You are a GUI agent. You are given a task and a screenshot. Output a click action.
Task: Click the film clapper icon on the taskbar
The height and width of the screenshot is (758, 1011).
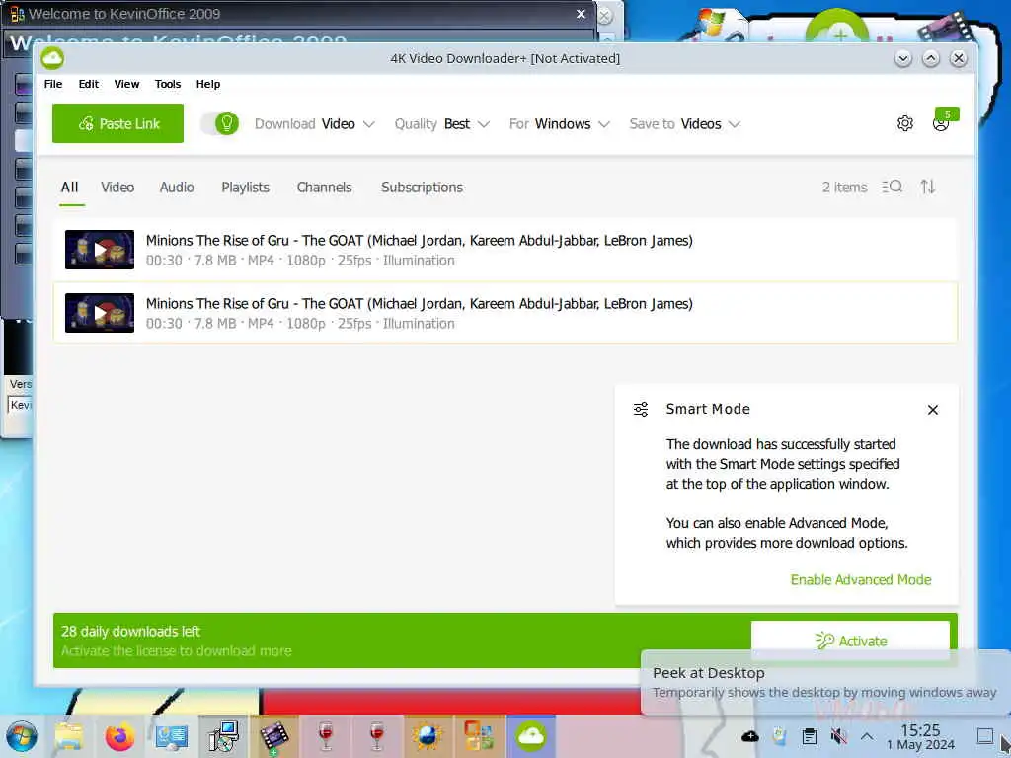point(274,736)
